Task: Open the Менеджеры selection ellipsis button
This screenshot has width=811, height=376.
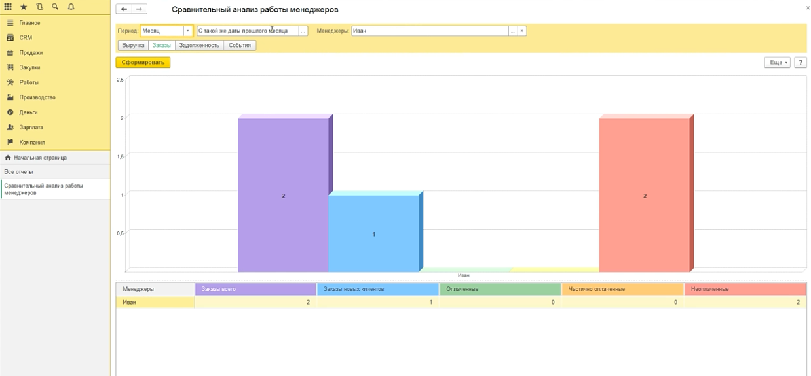Action: 513,31
